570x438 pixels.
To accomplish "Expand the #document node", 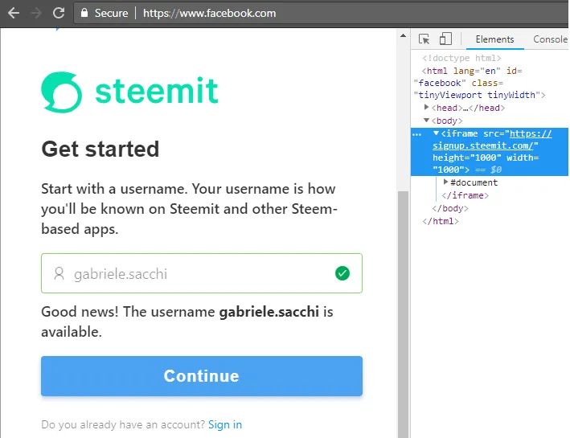I will point(445,182).
